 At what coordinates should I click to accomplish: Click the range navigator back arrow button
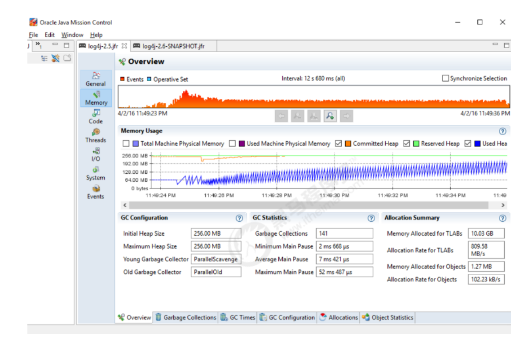(x=282, y=116)
